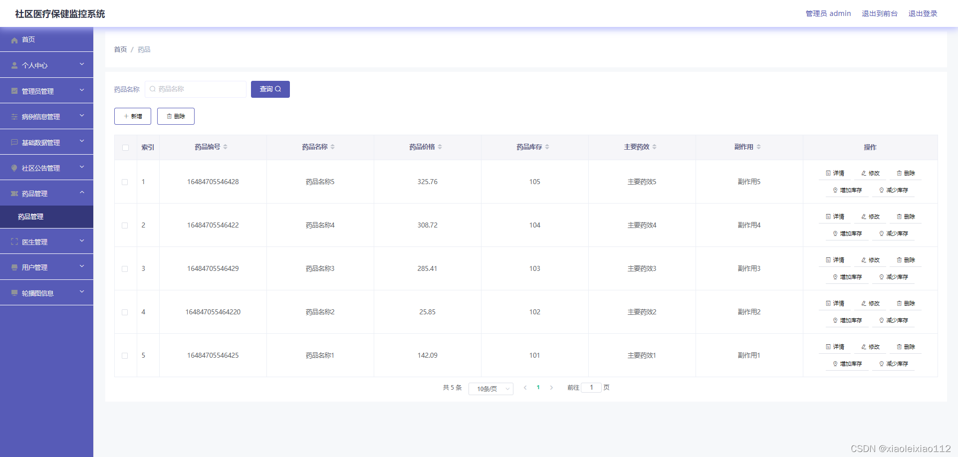
Task: Click the 查询 search button
Action: pos(270,89)
